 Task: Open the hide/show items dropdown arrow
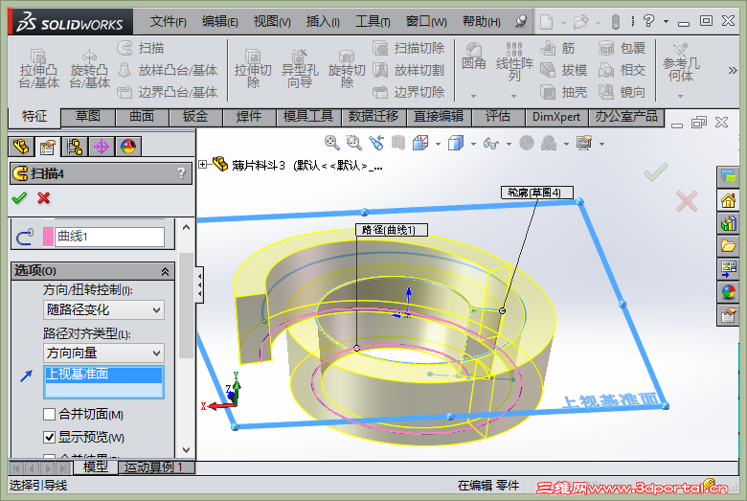click(509, 144)
